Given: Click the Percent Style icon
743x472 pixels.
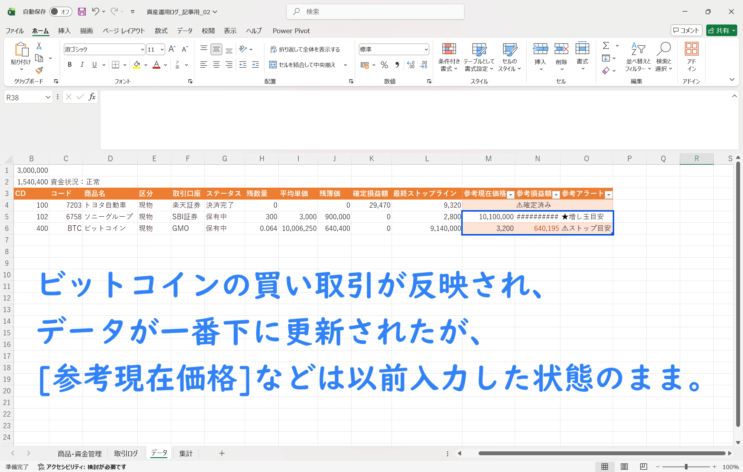Looking at the screenshot, I should pyautogui.click(x=384, y=65).
